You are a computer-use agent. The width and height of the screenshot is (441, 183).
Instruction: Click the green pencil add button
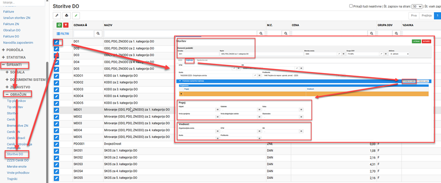[x=76, y=16]
